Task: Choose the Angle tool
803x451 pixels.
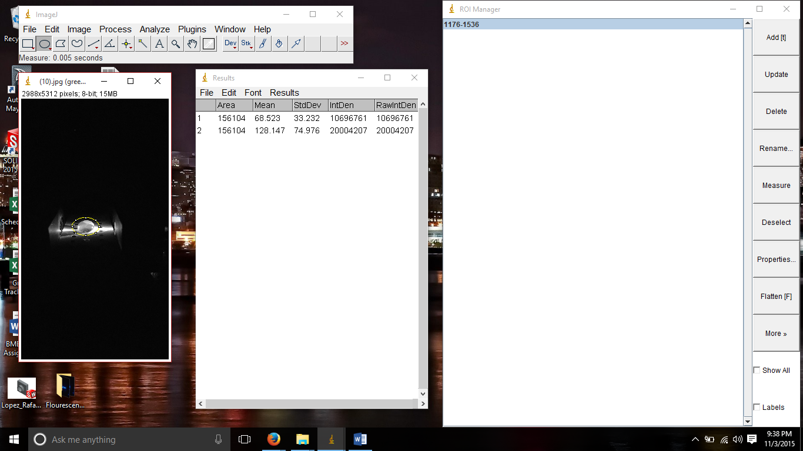Action: [x=110, y=43]
